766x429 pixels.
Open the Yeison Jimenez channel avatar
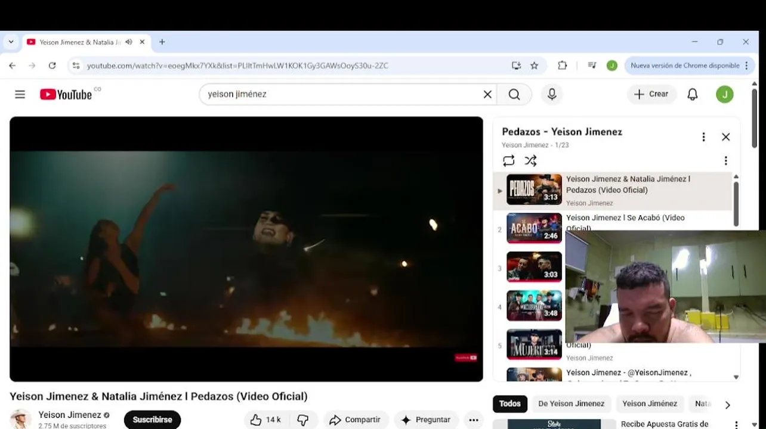[x=20, y=419]
